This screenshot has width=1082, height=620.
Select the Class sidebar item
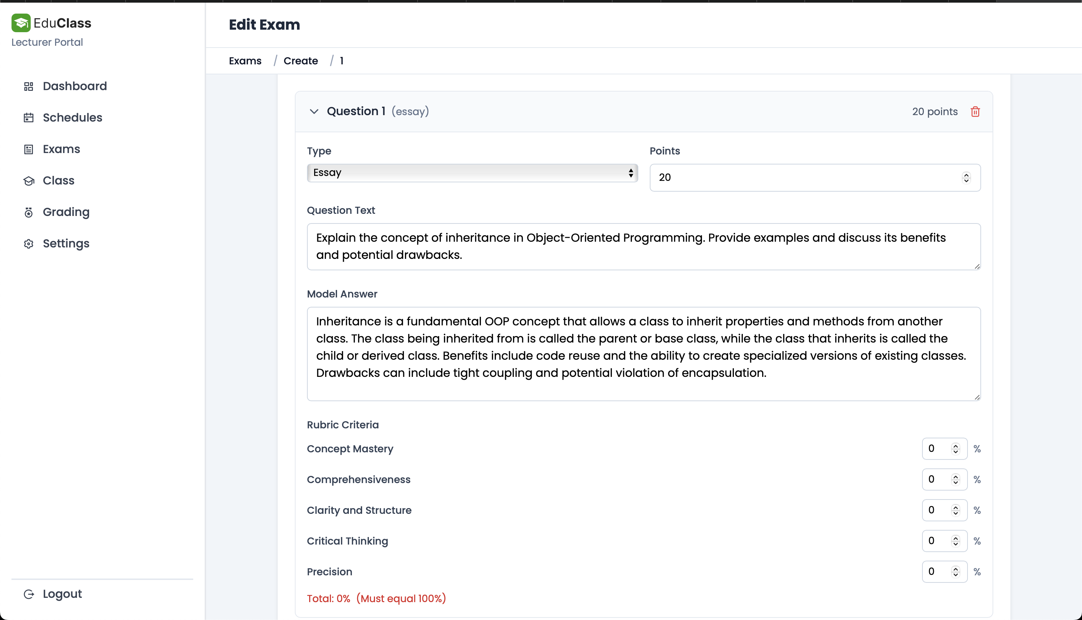click(59, 181)
